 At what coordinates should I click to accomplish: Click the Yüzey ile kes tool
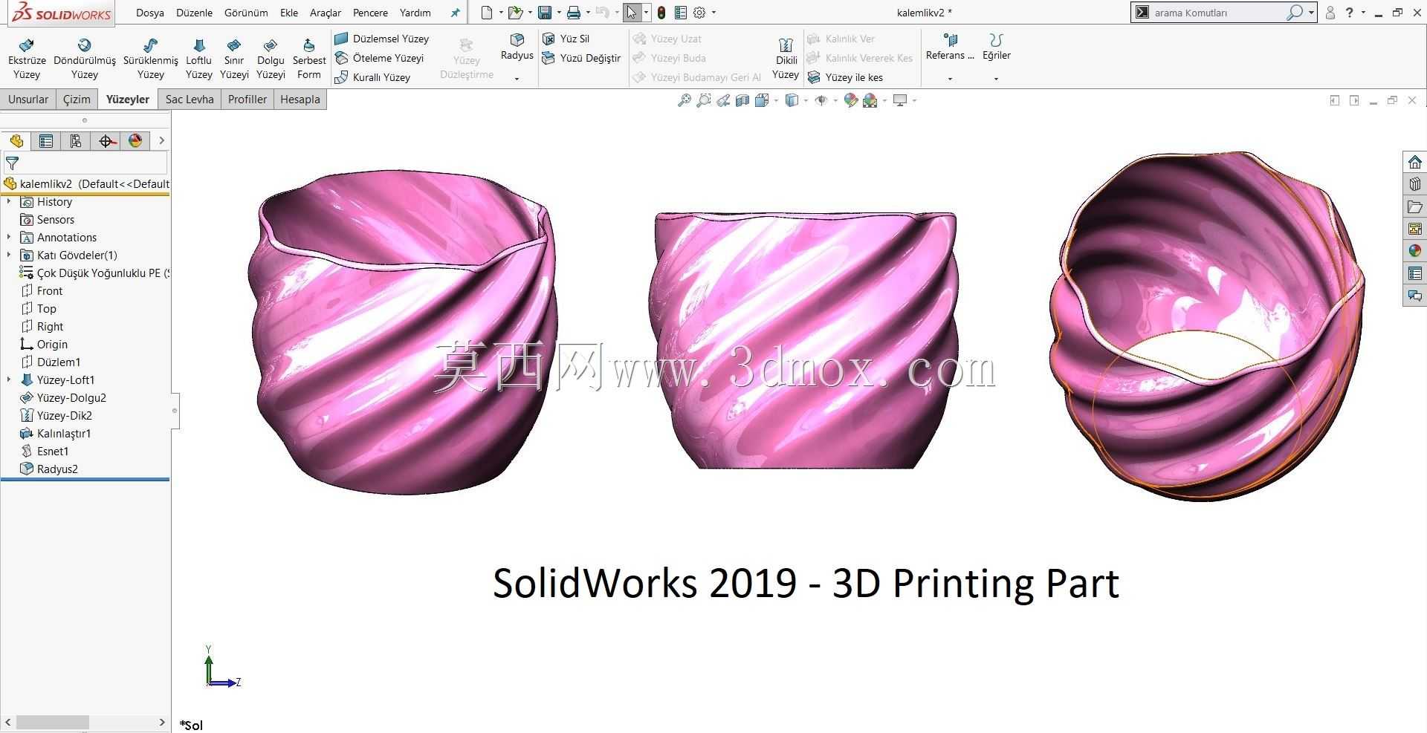846,77
